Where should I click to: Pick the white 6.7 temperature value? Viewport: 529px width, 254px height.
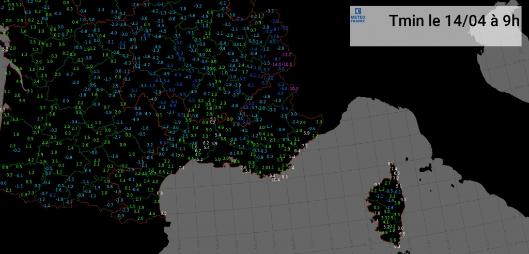(x=198, y=151)
